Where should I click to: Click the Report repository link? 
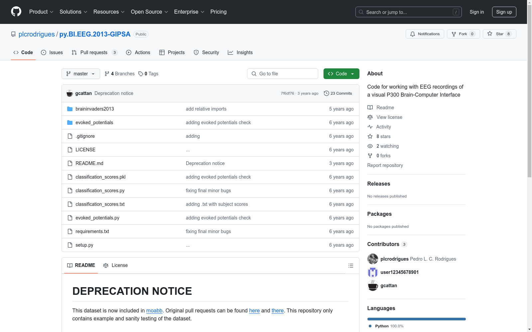pos(385,165)
